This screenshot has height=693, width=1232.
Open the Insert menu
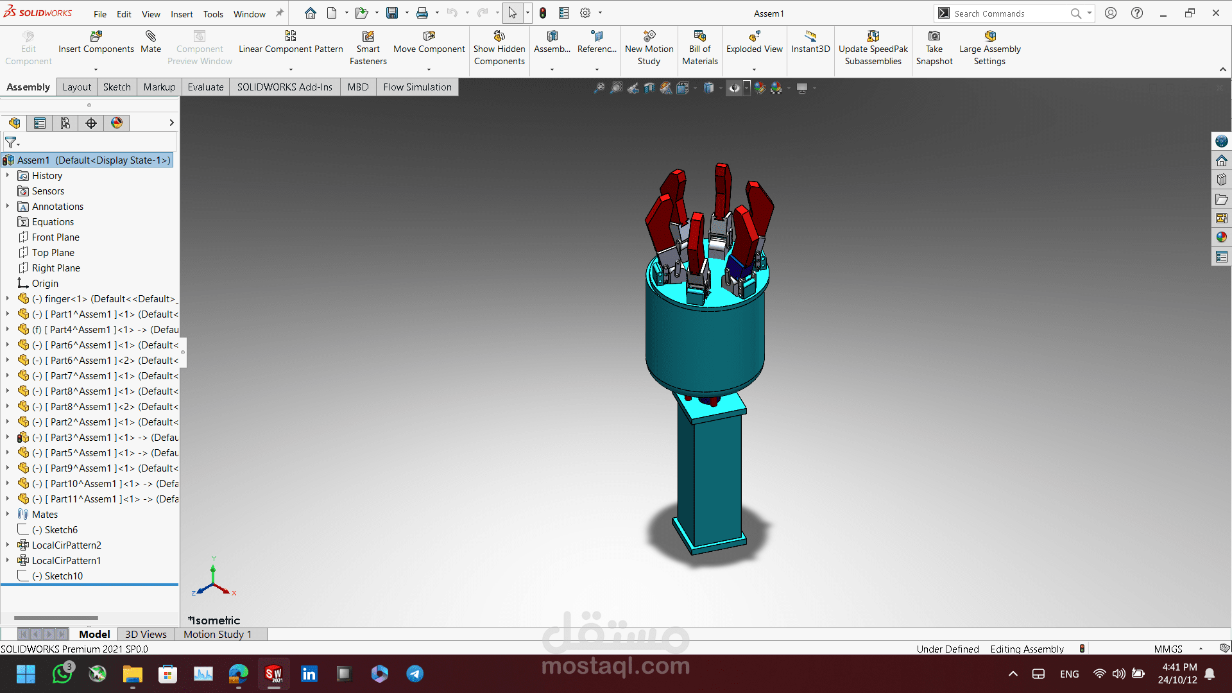[x=182, y=13]
